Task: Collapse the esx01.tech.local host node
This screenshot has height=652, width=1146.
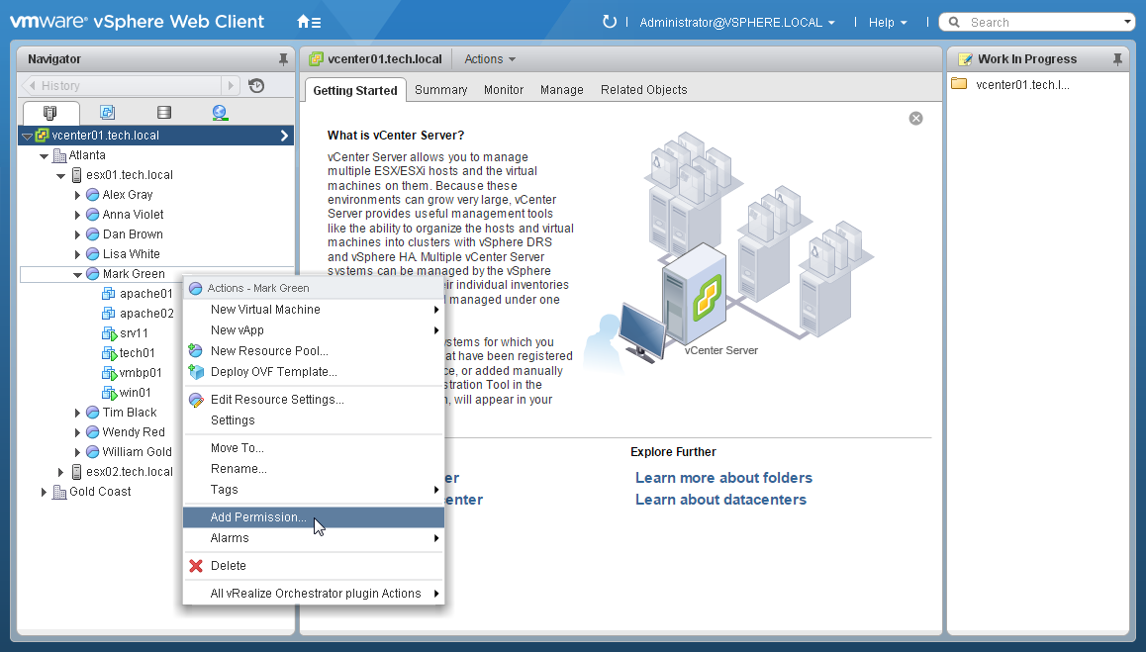Action: [x=60, y=175]
